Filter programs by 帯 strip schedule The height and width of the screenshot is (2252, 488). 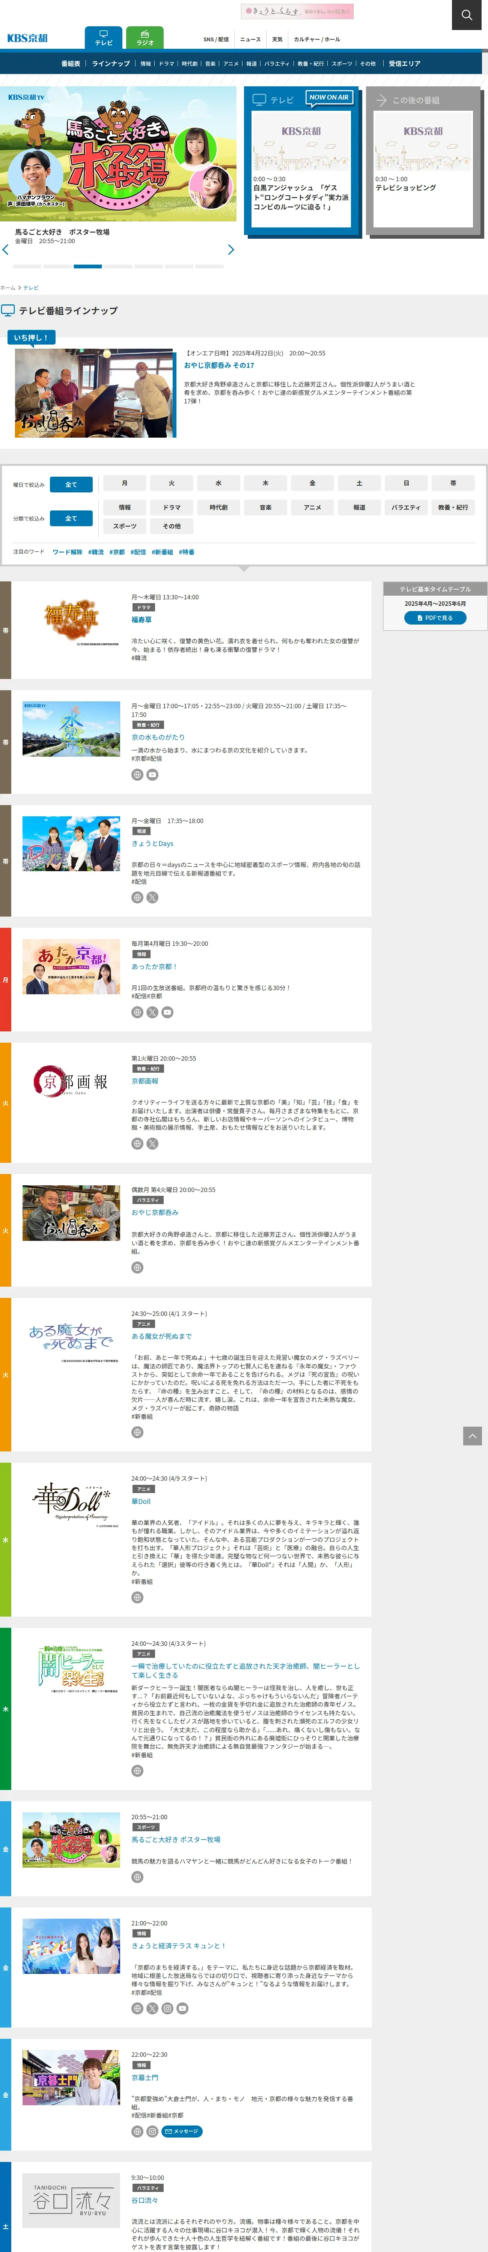[x=453, y=483]
